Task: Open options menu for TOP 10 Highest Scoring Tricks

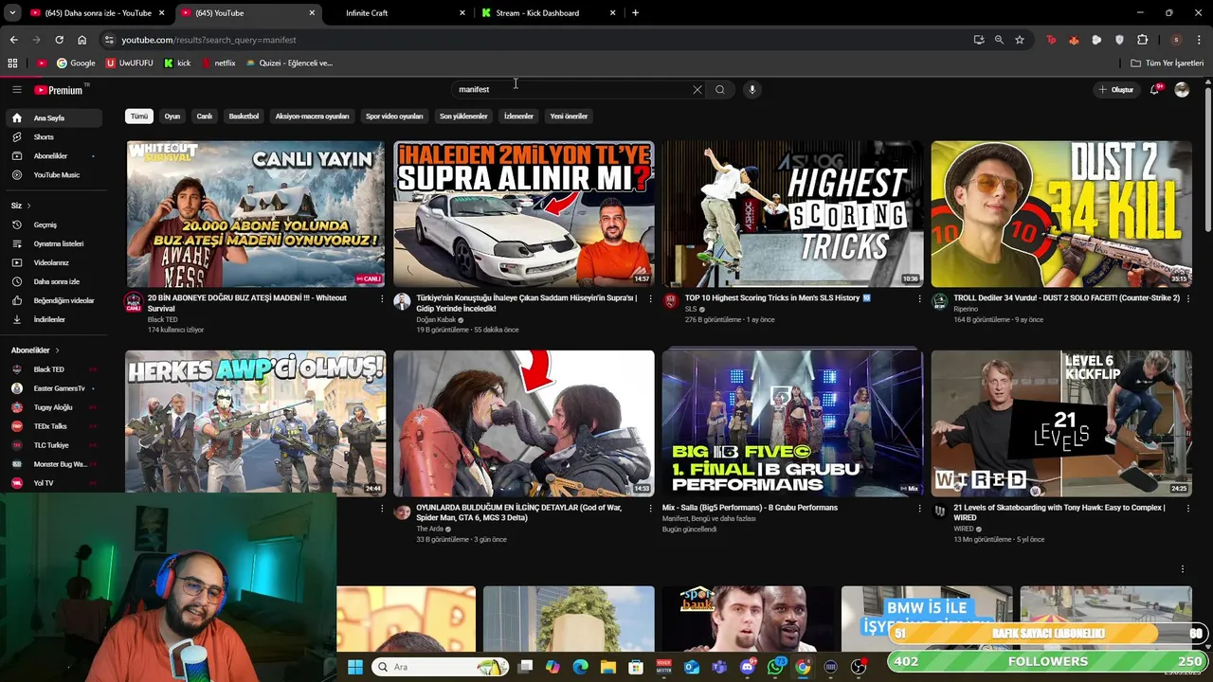Action: pyautogui.click(x=919, y=299)
